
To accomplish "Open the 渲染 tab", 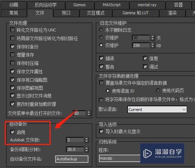I will [x=172, y=13].
